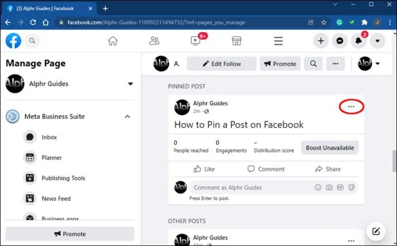Click the browser back arrow
Screen dimensions: 397x246
[8, 22]
